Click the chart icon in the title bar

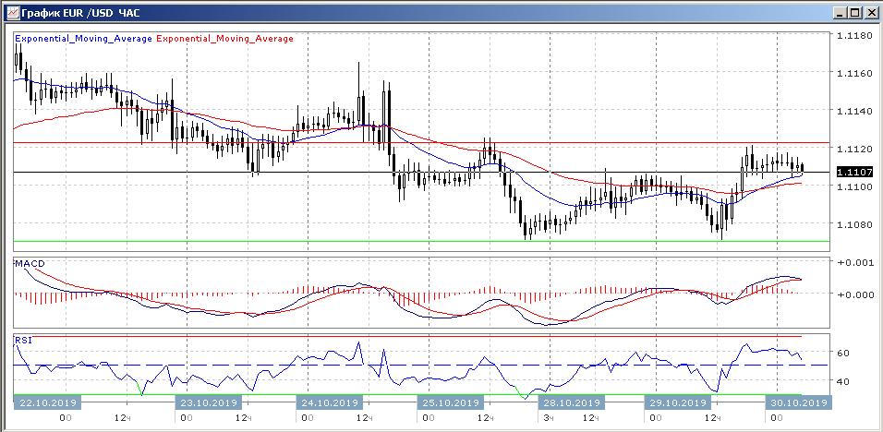[11, 12]
